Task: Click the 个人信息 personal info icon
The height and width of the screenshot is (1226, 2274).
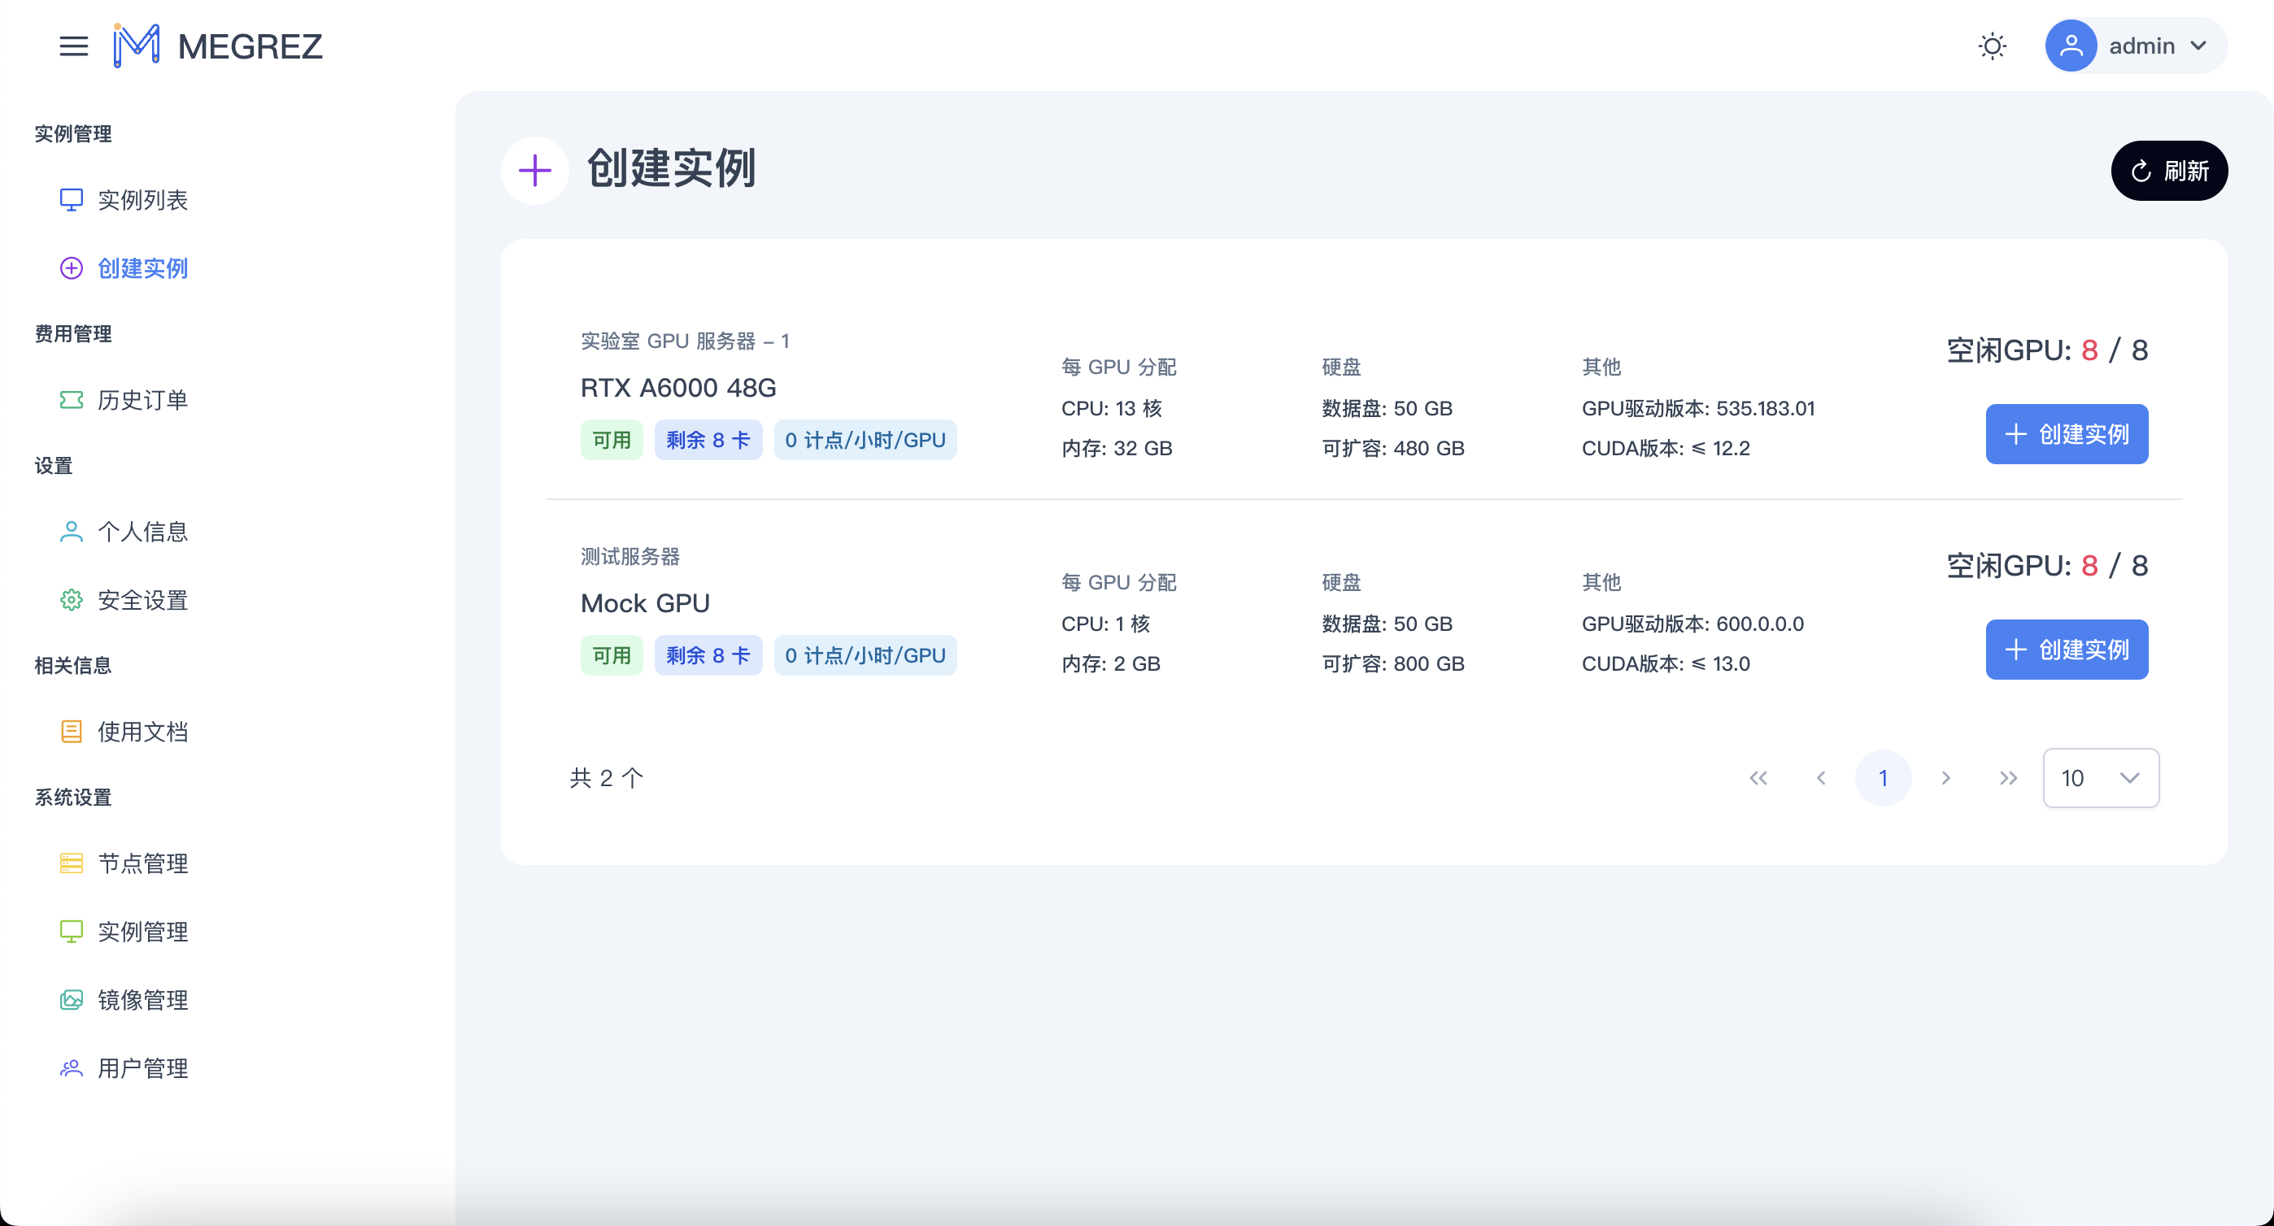Action: click(71, 530)
